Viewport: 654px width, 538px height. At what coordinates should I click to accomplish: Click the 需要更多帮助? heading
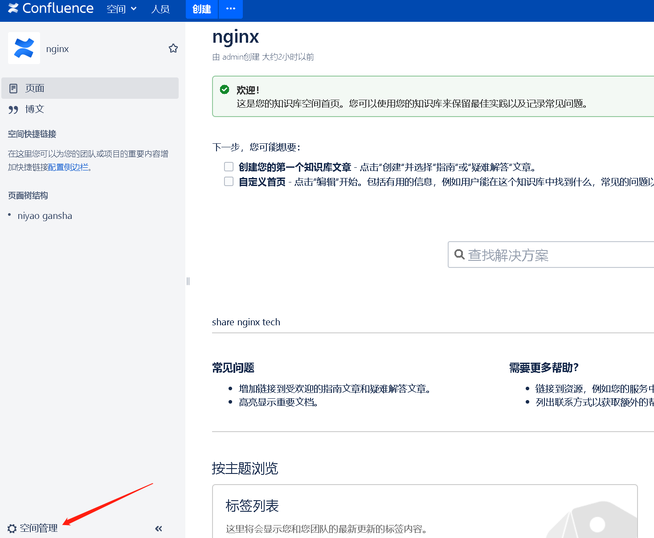coord(544,368)
